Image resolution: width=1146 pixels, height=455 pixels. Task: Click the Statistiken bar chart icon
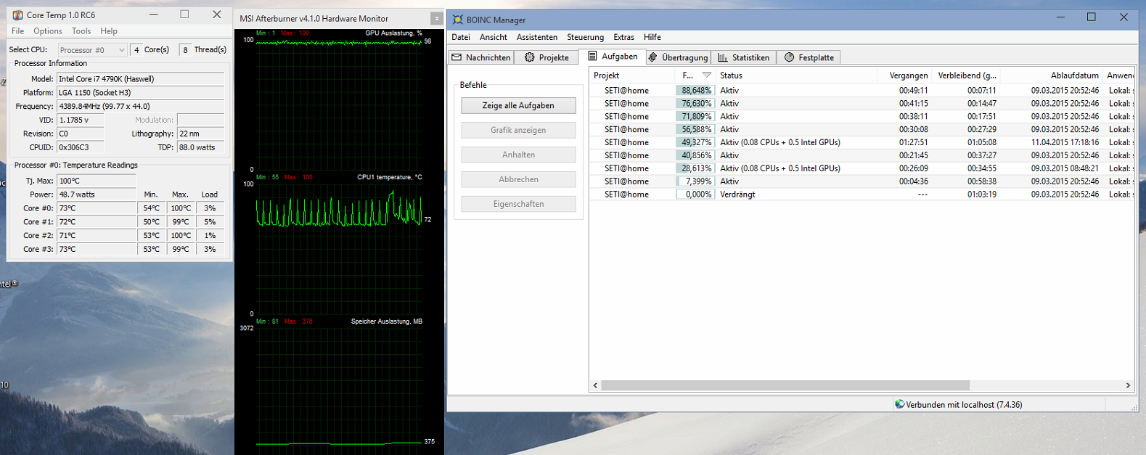click(723, 57)
